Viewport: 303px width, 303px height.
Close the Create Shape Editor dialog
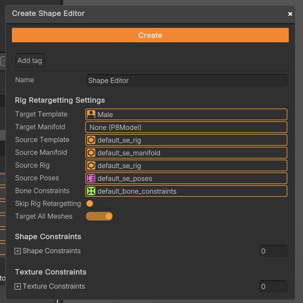click(x=290, y=14)
